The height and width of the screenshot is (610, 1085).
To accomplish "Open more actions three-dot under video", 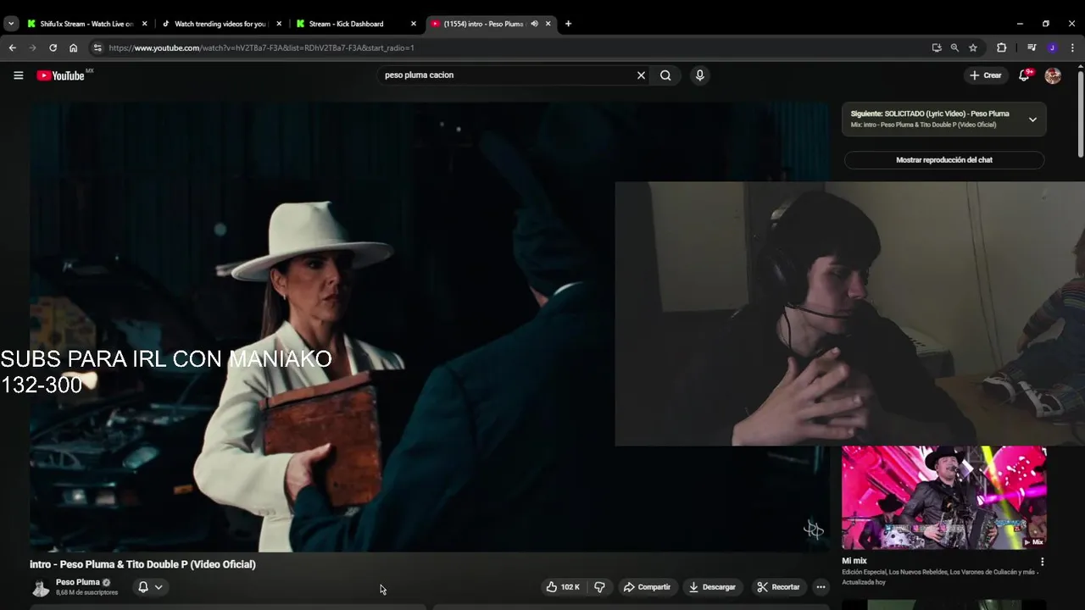I will point(821,587).
